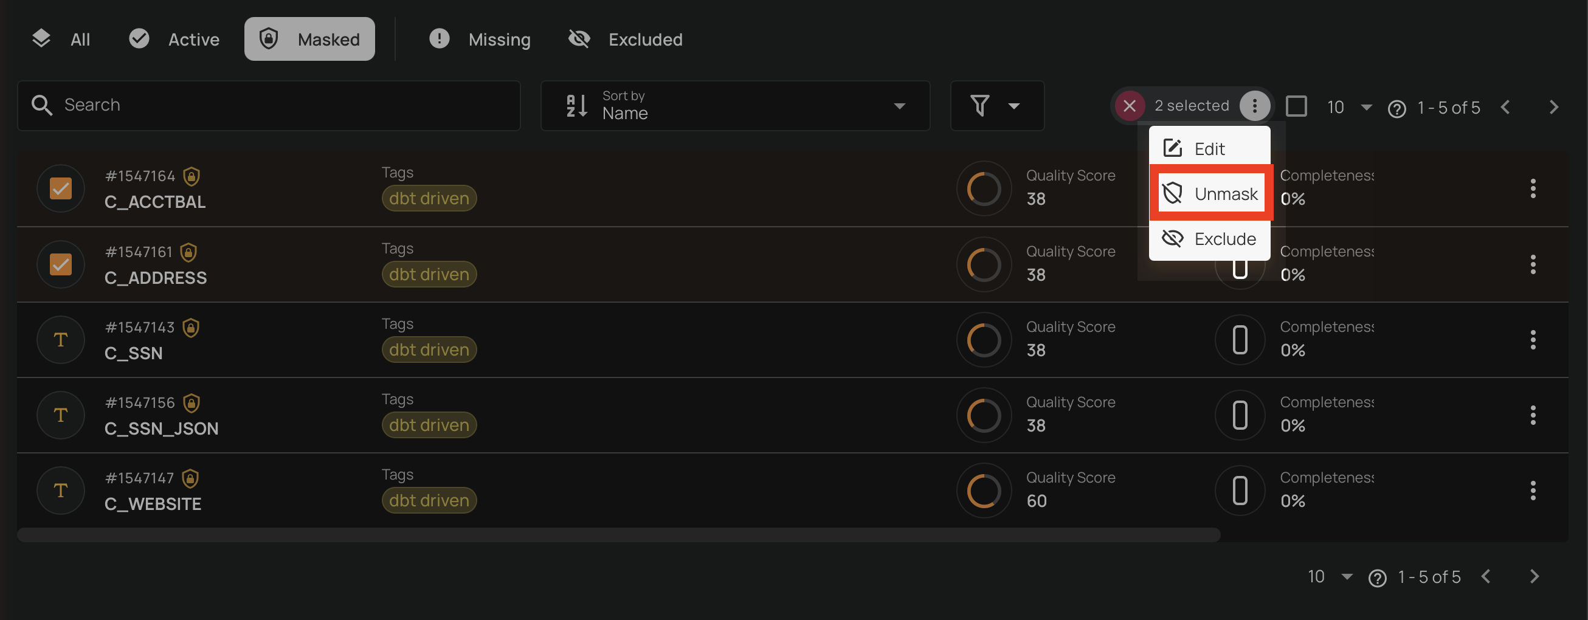
Task: Click the three-dot menu for C_ACCTBAL row
Action: pos(1533,188)
